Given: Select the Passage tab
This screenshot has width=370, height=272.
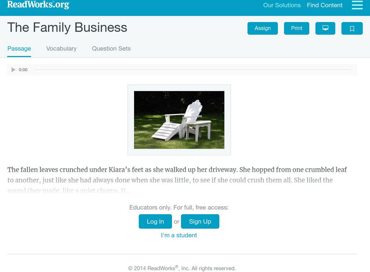Looking at the screenshot, I should pyautogui.click(x=19, y=49).
